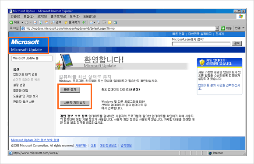This screenshot has height=164, width=254.
Task: Click the 검색 search button beside search box
Action: click(x=237, y=43)
